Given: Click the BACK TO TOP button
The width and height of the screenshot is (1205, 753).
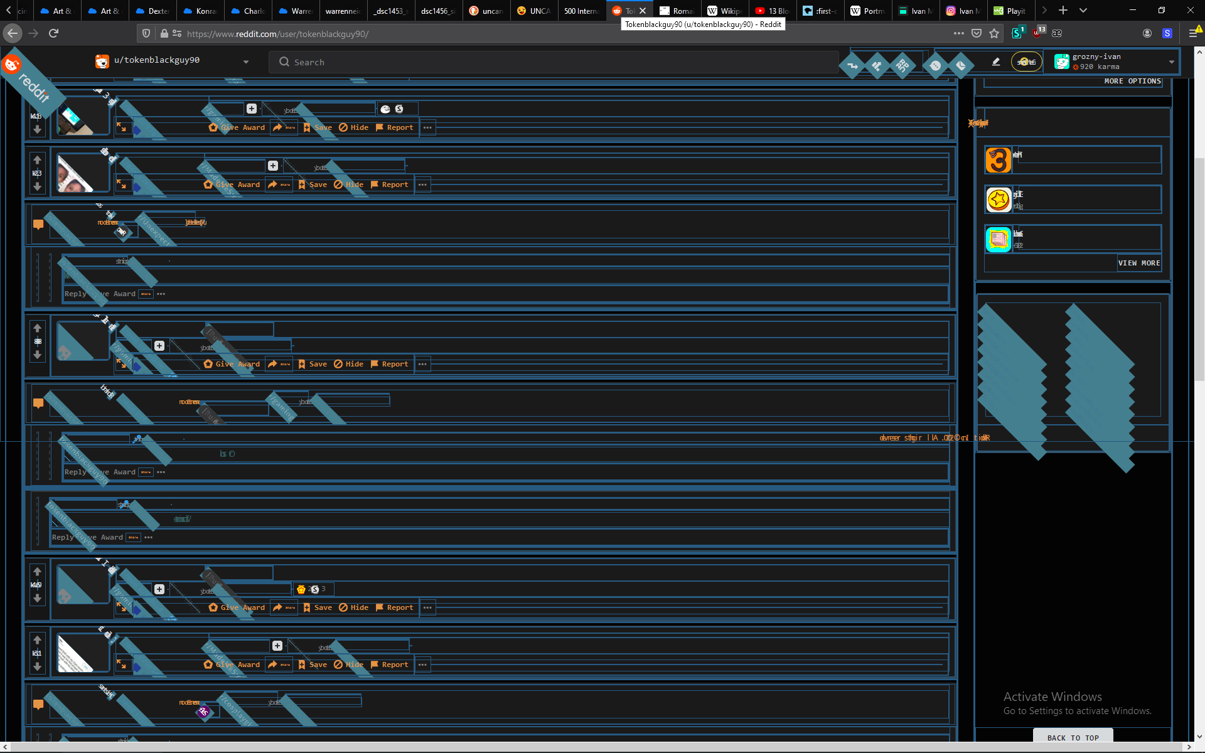Looking at the screenshot, I should (1073, 737).
